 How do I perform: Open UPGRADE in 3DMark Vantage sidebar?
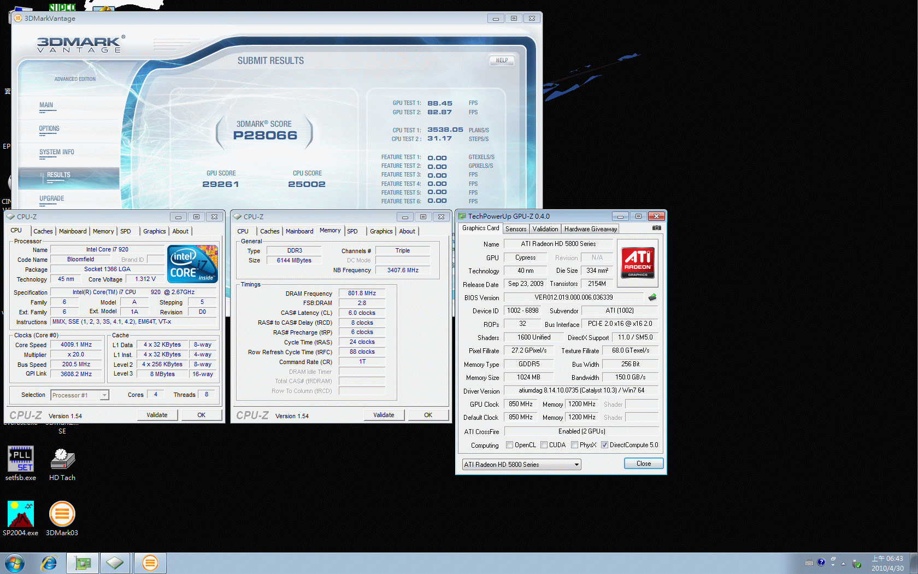coord(52,198)
